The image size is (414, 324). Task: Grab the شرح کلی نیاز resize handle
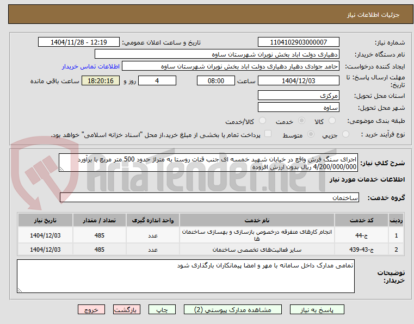[61, 169]
